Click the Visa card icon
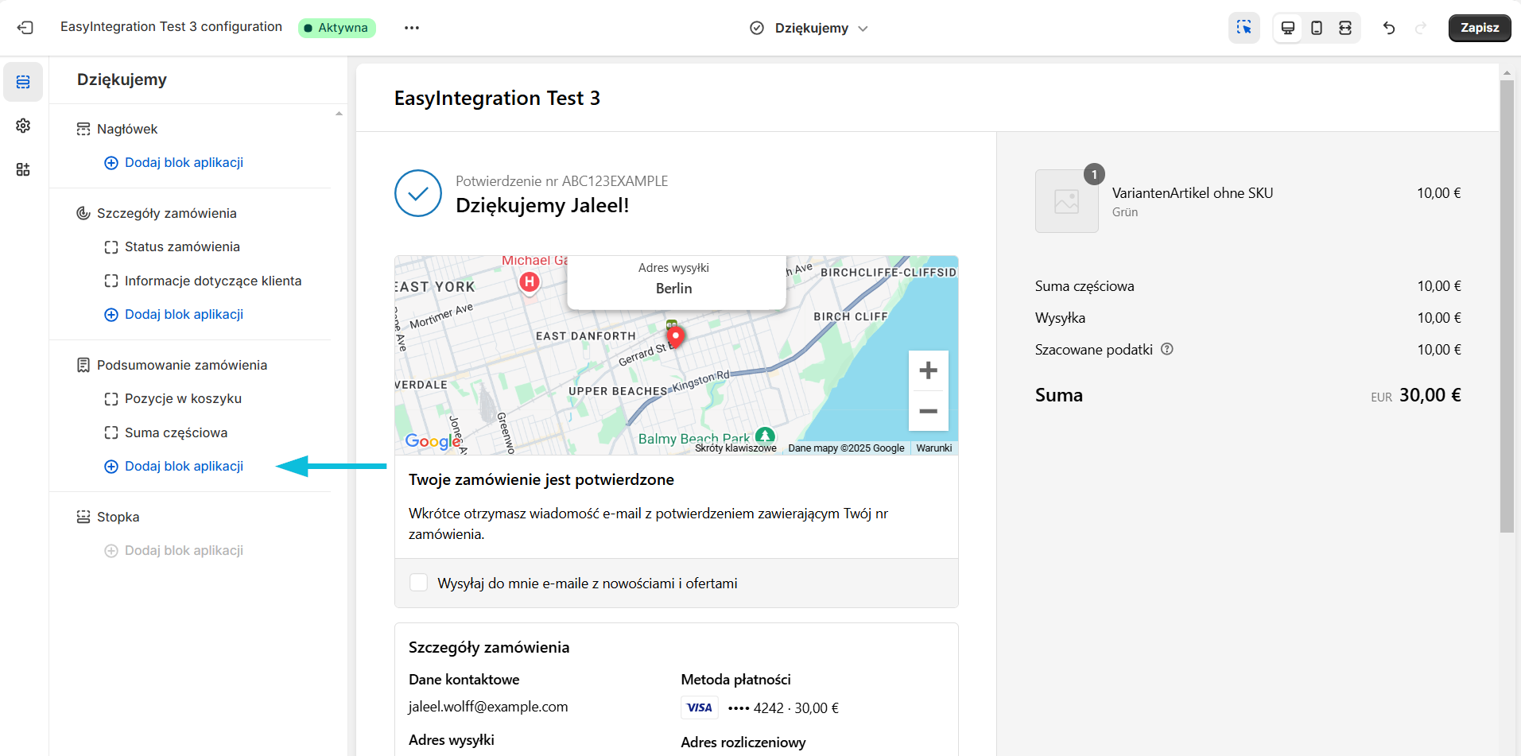This screenshot has height=756, width=1521. pyautogui.click(x=699, y=708)
